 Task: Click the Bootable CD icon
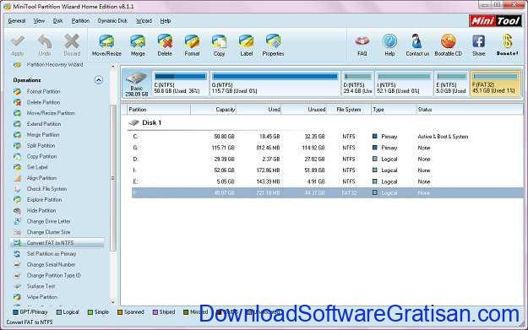coord(449,46)
